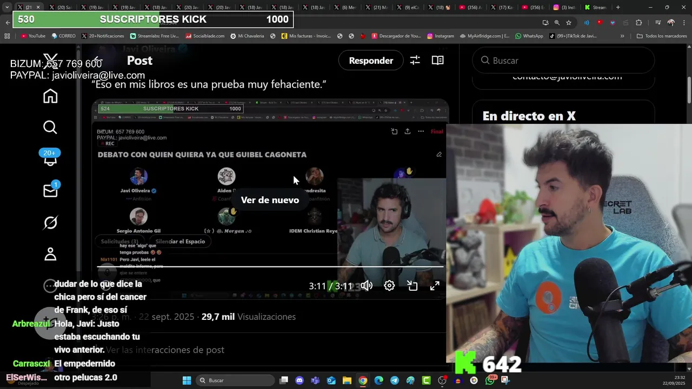Open the X profile person icon
The width and height of the screenshot is (692, 389).
pos(50,254)
